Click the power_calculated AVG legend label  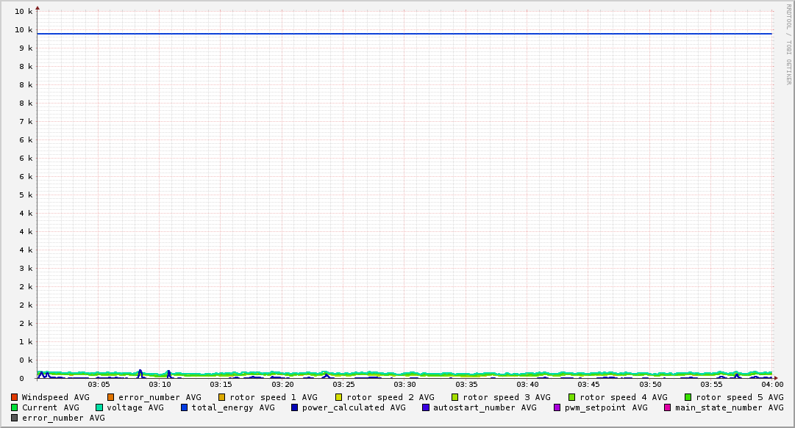click(354, 407)
